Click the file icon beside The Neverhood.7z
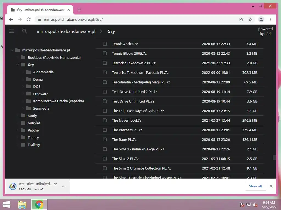The image size is (281, 210). coord(105,120)
